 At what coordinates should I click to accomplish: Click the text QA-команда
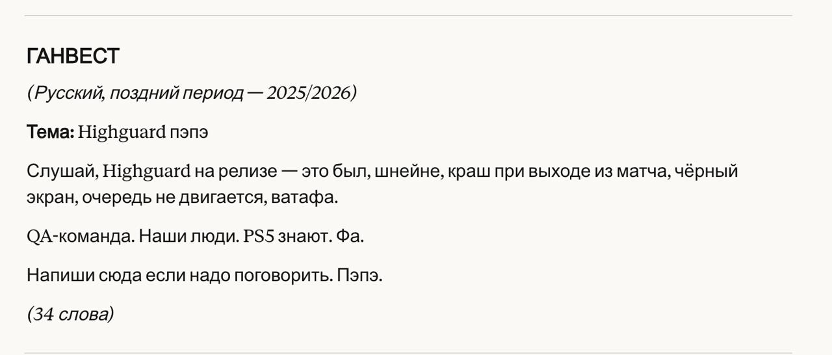81,236
